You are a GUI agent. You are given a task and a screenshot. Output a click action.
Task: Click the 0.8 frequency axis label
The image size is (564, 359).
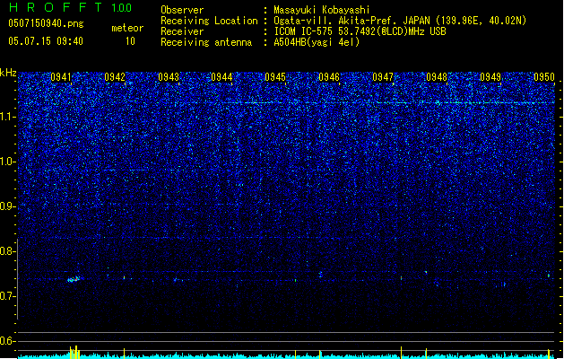[8, 251]
